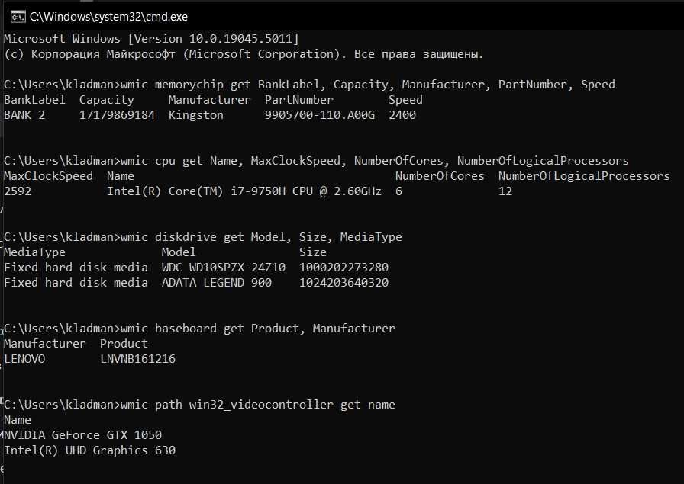Screen dimensions: 684x484
Task: Click the LENOVO manufacturer value
Action: pyautogui.click(x=24, y=359)
